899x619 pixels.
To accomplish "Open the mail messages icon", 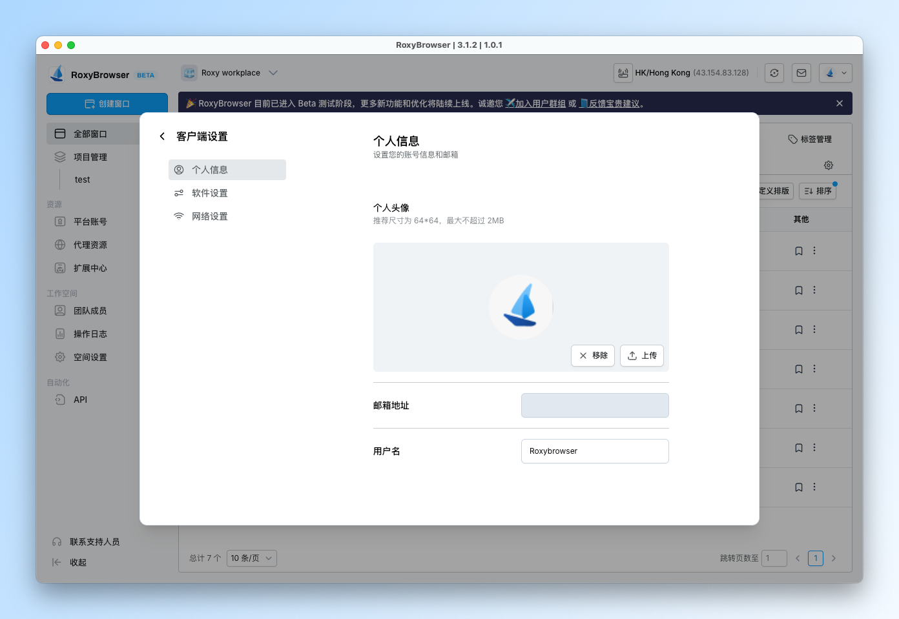I will click(x=801, y=73).
